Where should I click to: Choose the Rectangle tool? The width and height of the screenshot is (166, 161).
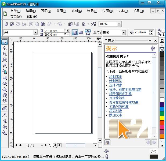(x=5, y=77)
